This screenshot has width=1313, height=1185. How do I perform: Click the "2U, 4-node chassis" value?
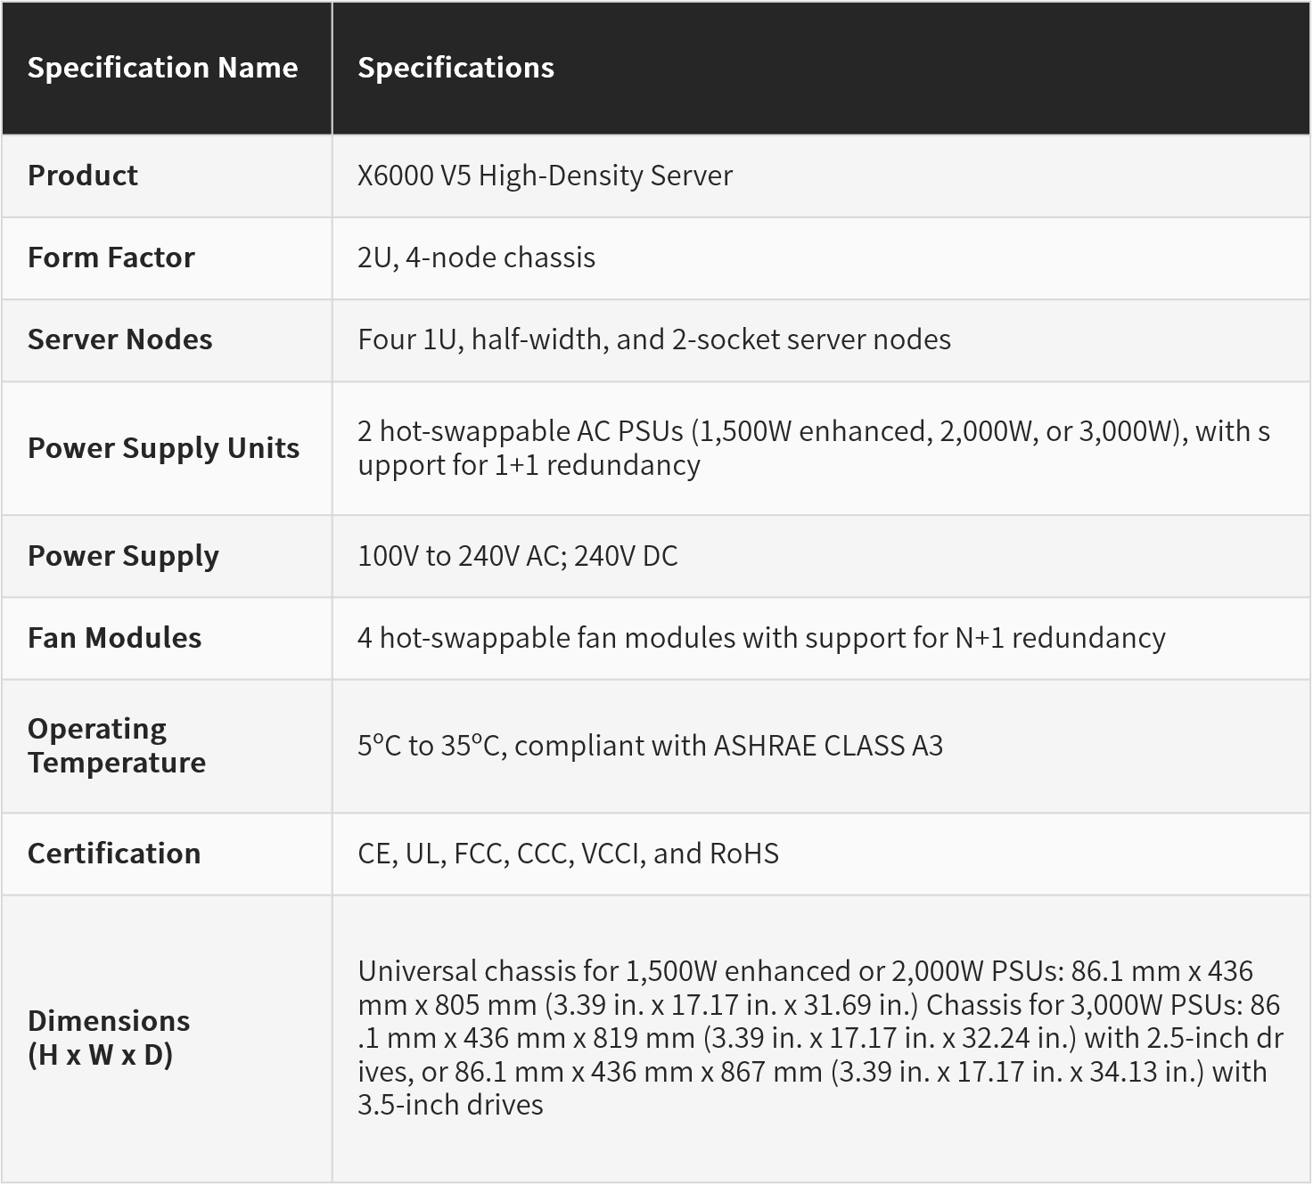click(476, 257)
